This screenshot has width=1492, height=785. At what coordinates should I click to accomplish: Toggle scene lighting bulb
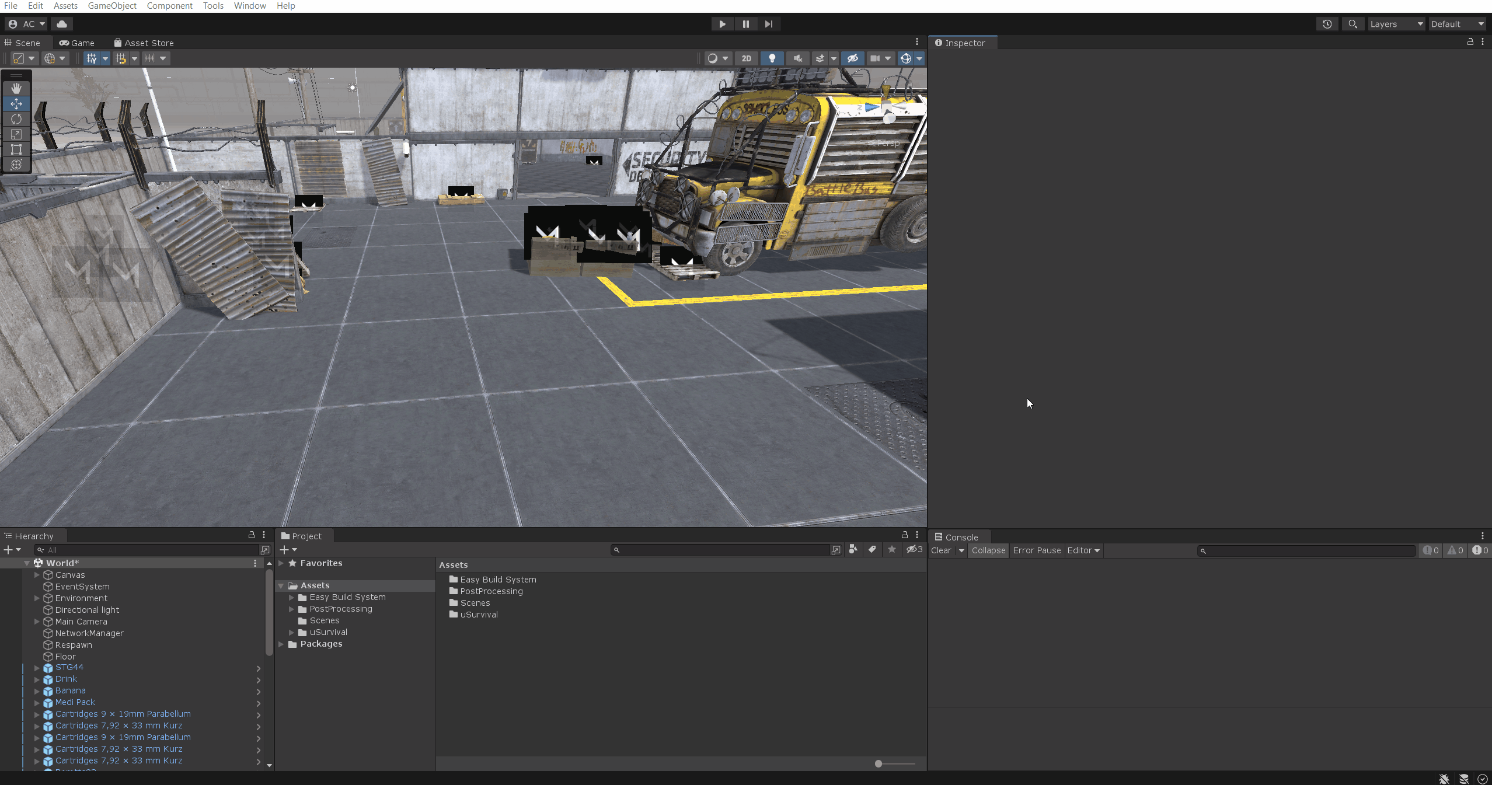(772, 58)
